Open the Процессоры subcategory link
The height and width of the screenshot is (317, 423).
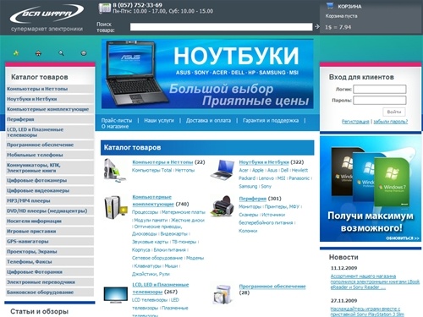pos(146,212)
